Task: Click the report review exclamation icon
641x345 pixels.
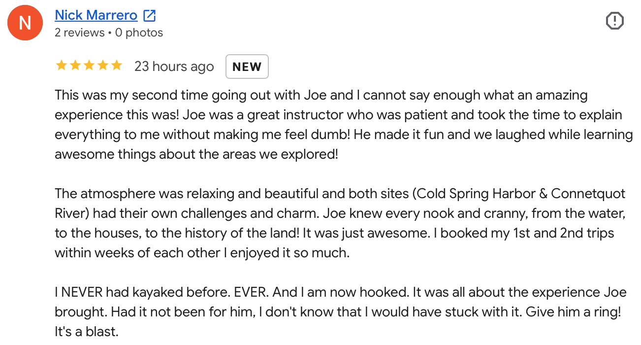Action: point(614,21)
